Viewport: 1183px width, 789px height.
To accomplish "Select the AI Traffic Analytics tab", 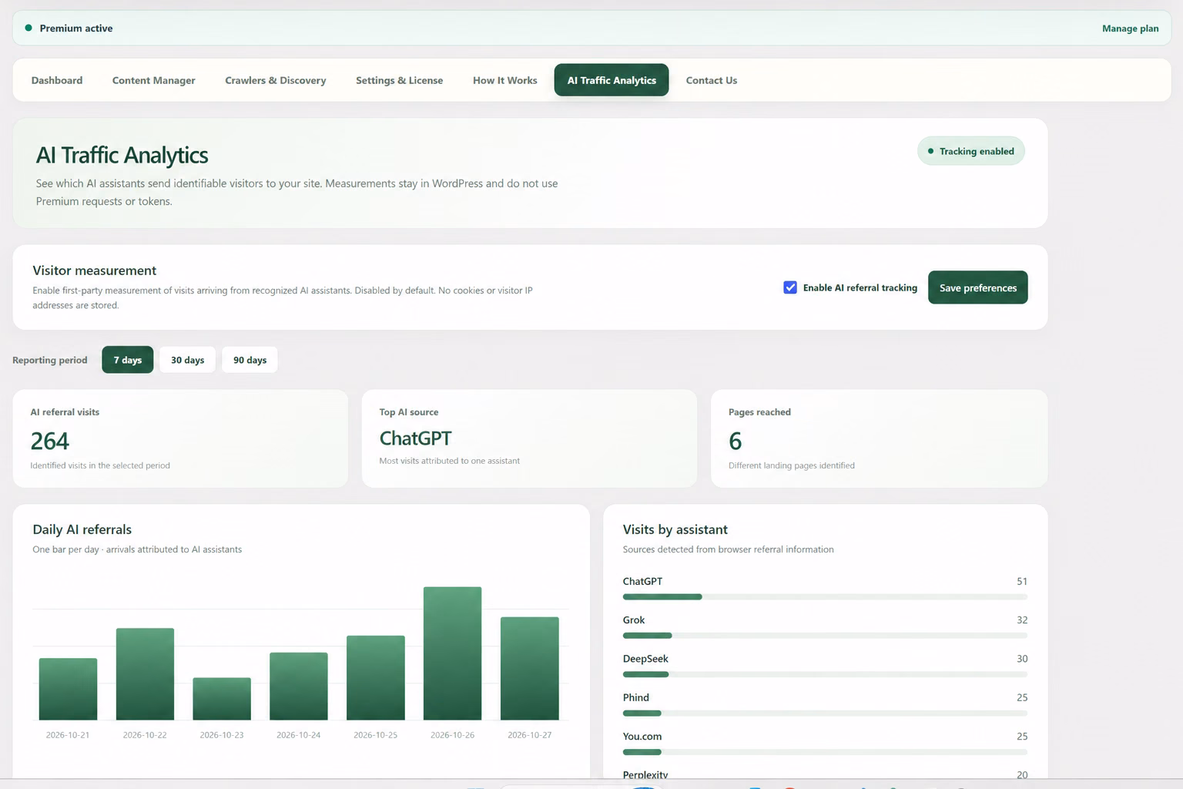I will (x=612, y=80).
